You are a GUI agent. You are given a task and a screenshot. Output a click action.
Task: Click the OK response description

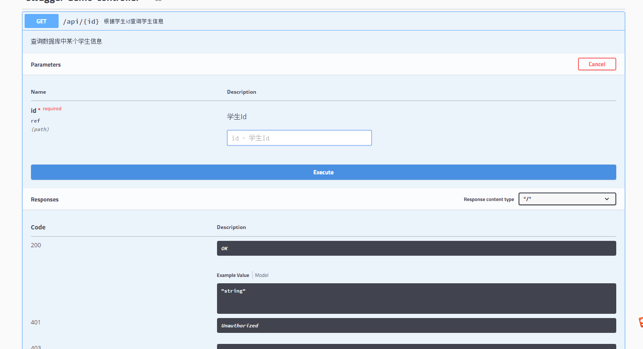tap(416, 248)
